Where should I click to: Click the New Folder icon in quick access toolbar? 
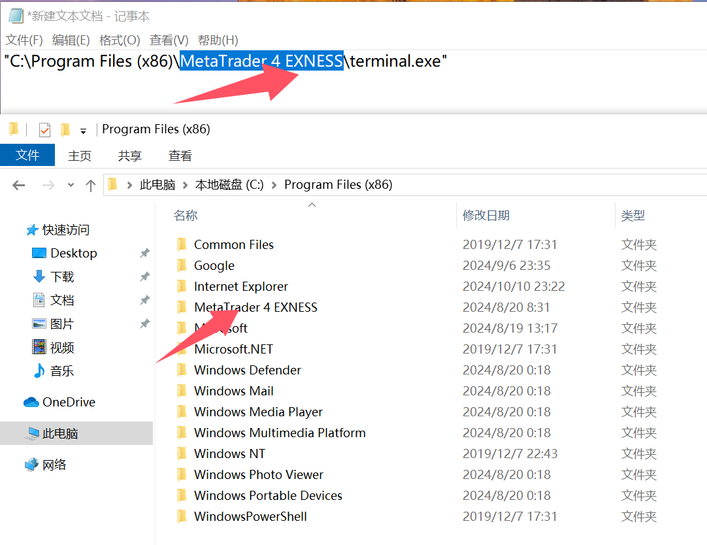tap(66, 130)
